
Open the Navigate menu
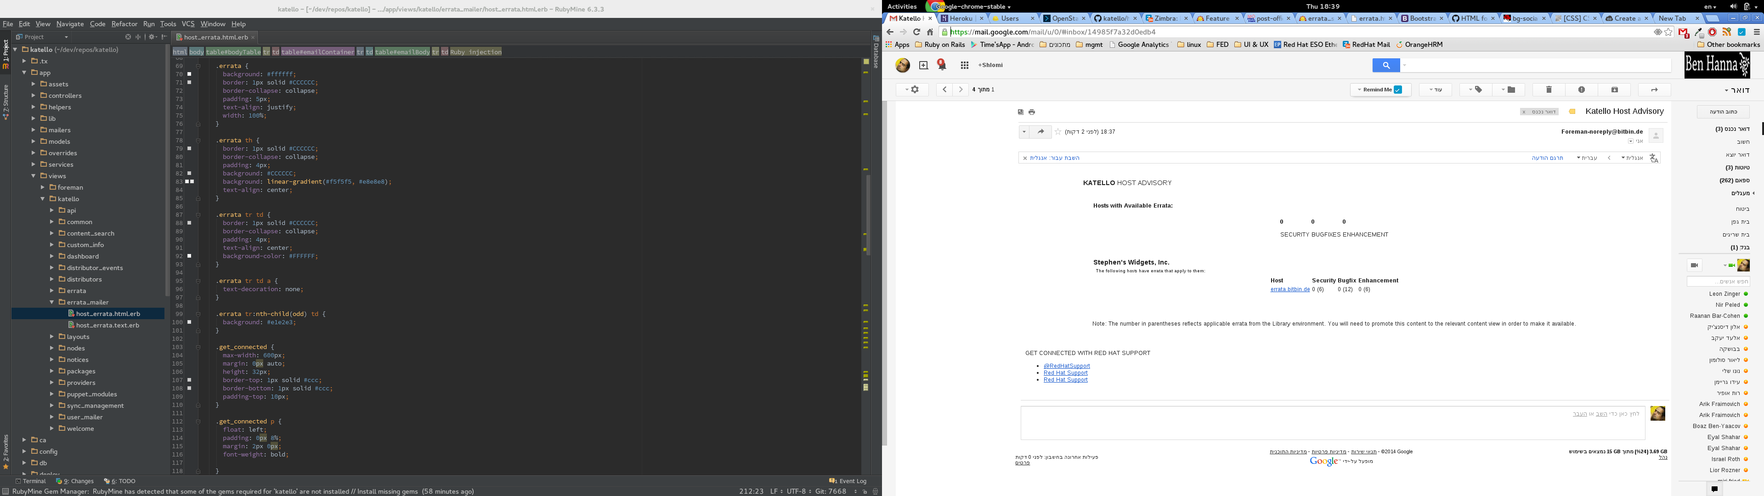[70, 24]
